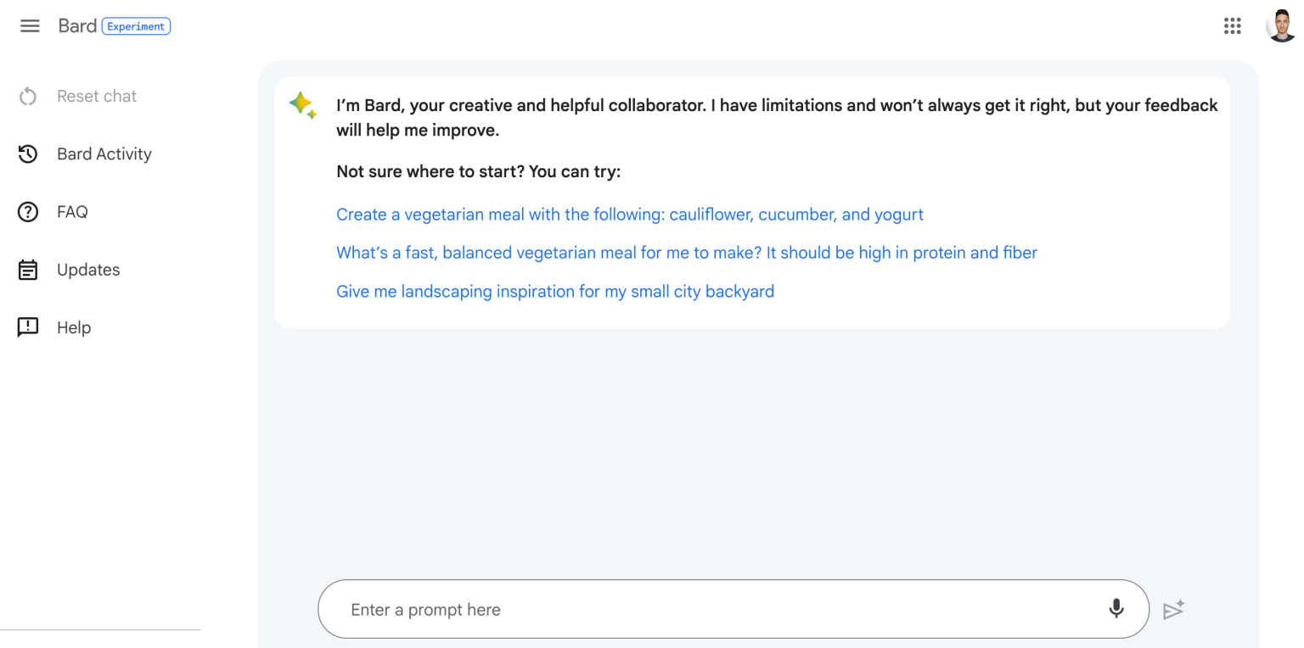Click the Bard Activity history clock icon

click(28, 154)
